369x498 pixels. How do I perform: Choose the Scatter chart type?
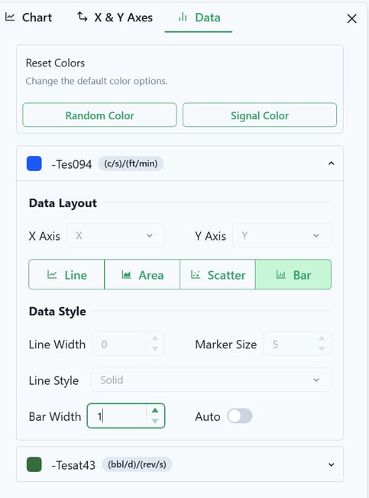tap(218, 275)
